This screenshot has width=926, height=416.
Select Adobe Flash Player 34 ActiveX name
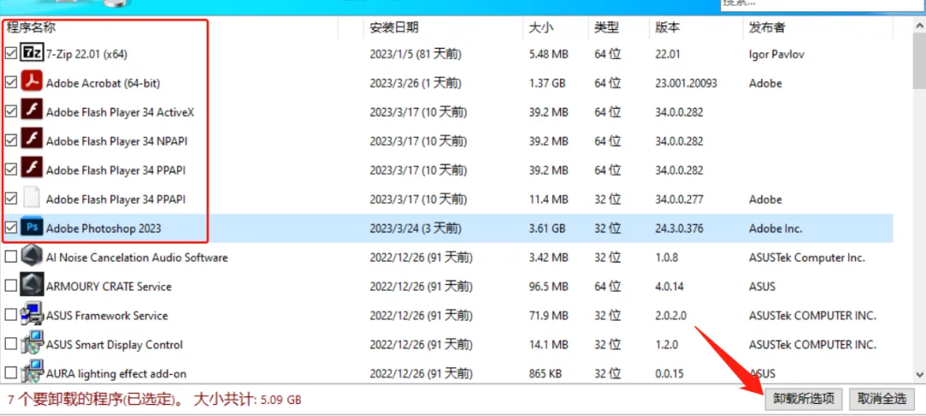(x=121, y=112)
